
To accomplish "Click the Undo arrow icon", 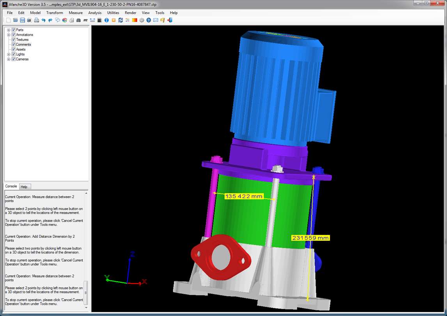I will pos(43,20).
